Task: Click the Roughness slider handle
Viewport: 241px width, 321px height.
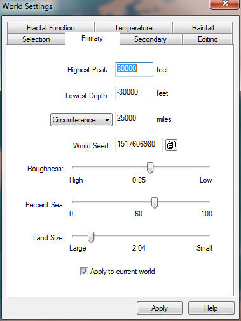Action: [x=150, y=168]
